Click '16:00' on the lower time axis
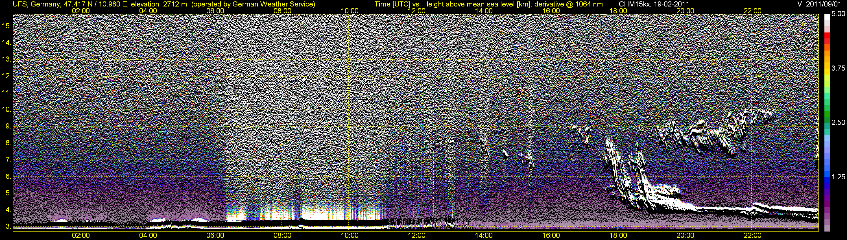Viewport: 847px width, 240px height. coord(551,235)
